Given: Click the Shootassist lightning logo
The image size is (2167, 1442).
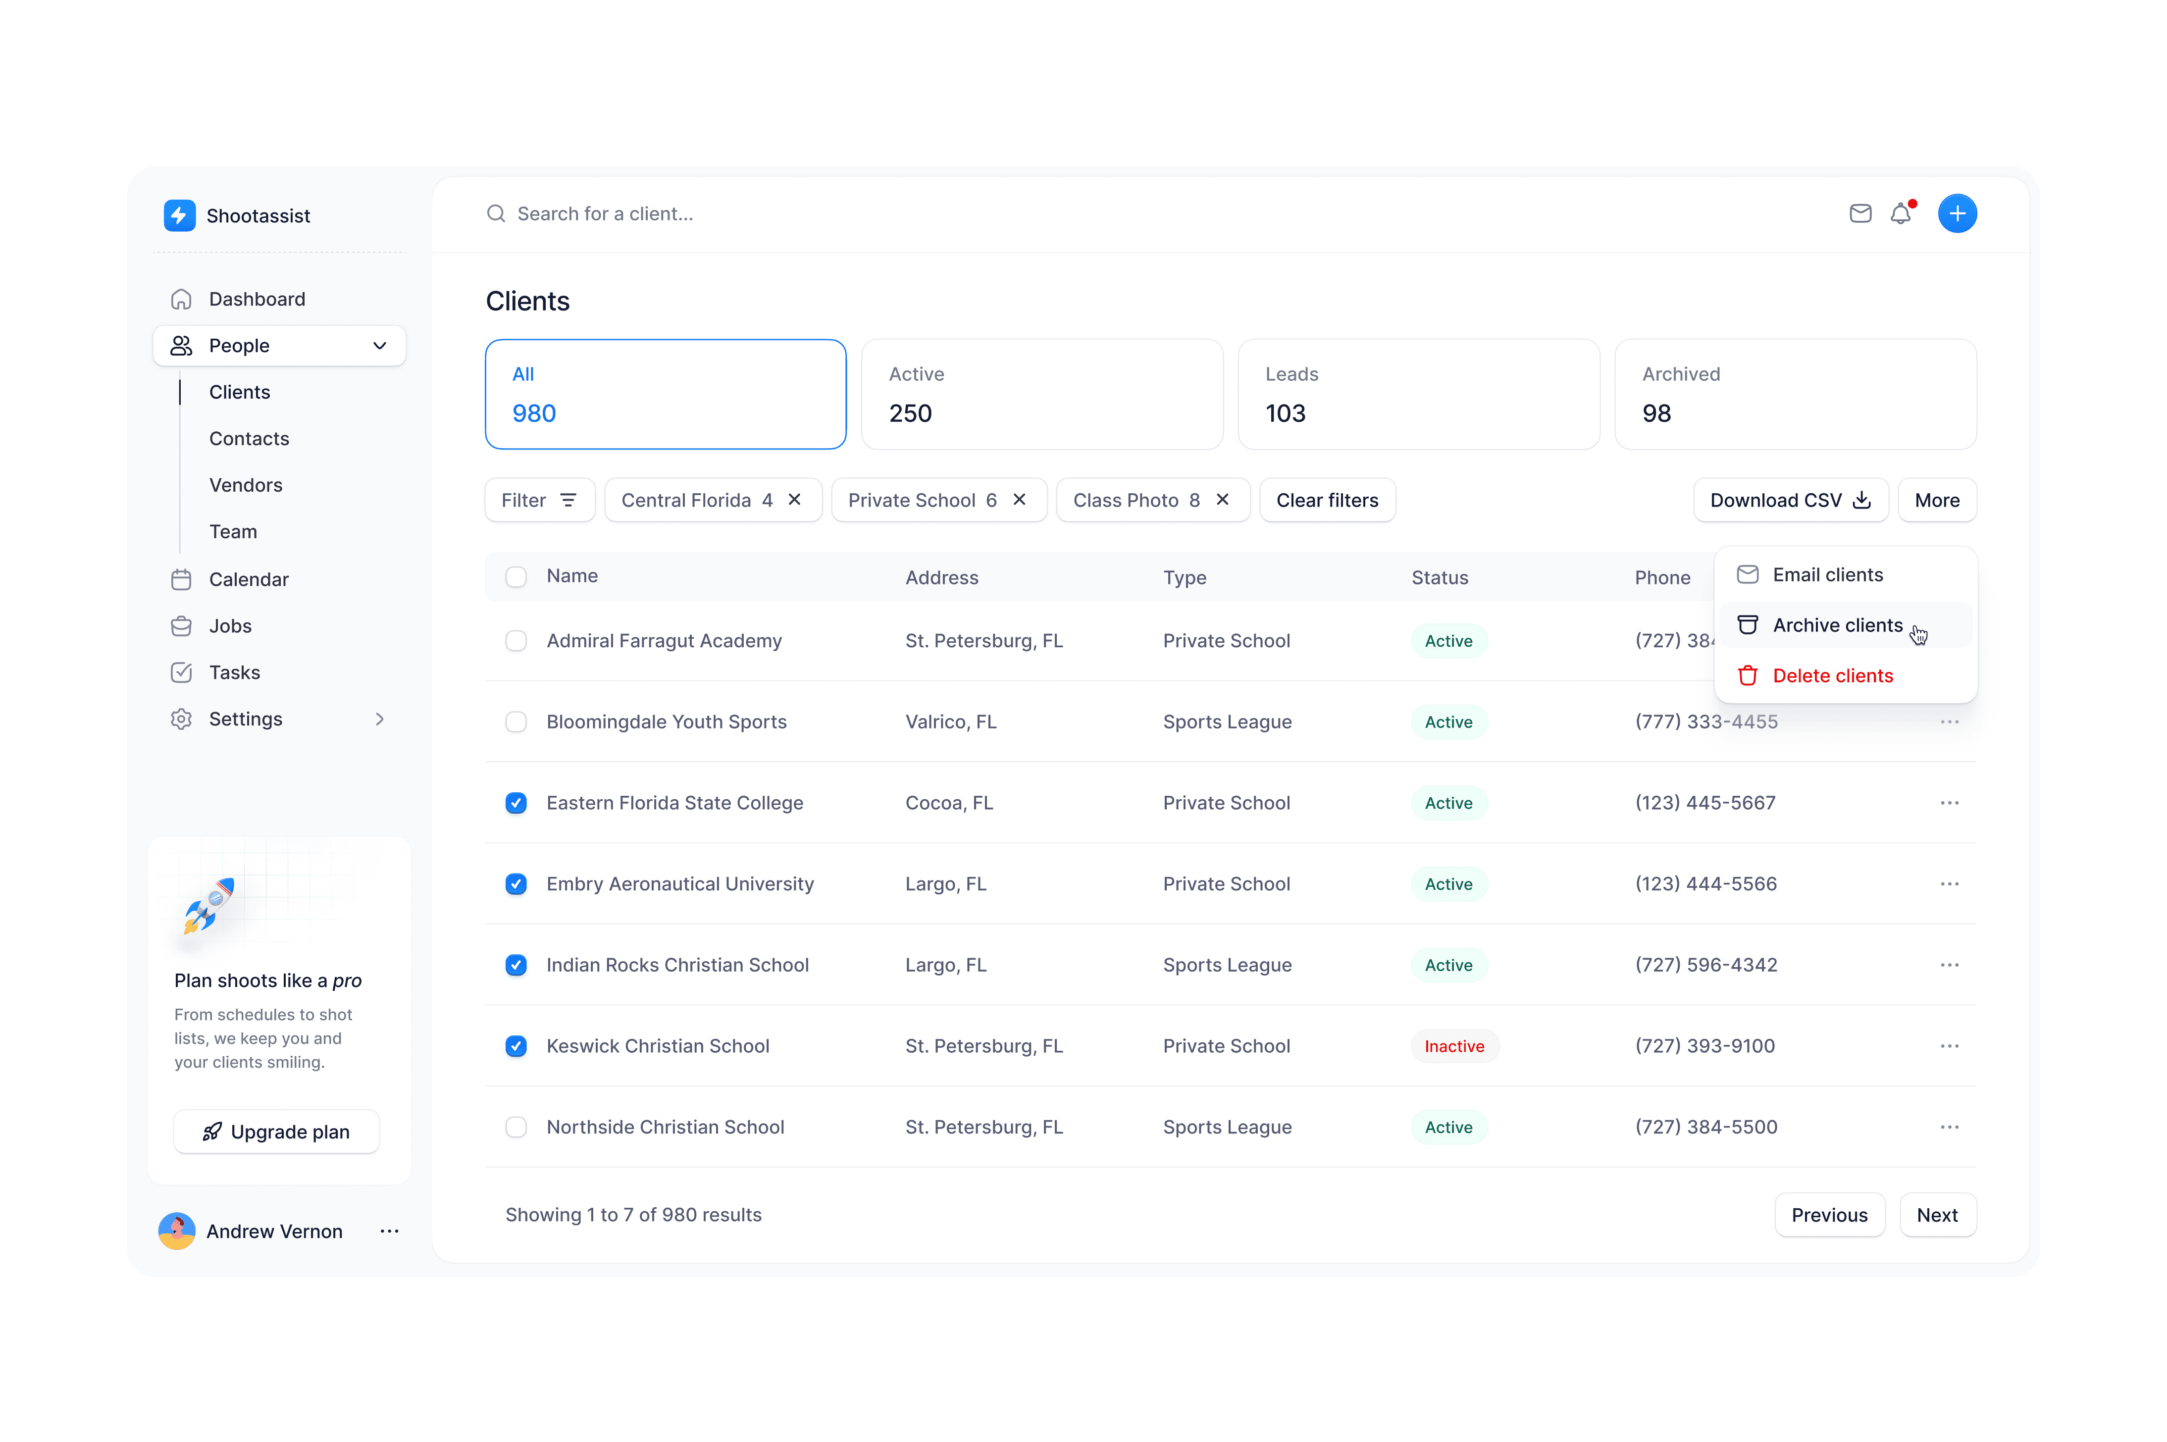Looking at the screenshot, I should click(179, 215).
